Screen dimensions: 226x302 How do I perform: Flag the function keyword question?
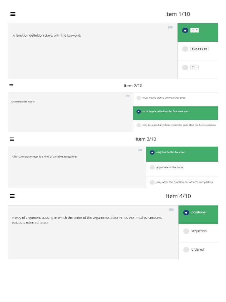coord(170,28)
